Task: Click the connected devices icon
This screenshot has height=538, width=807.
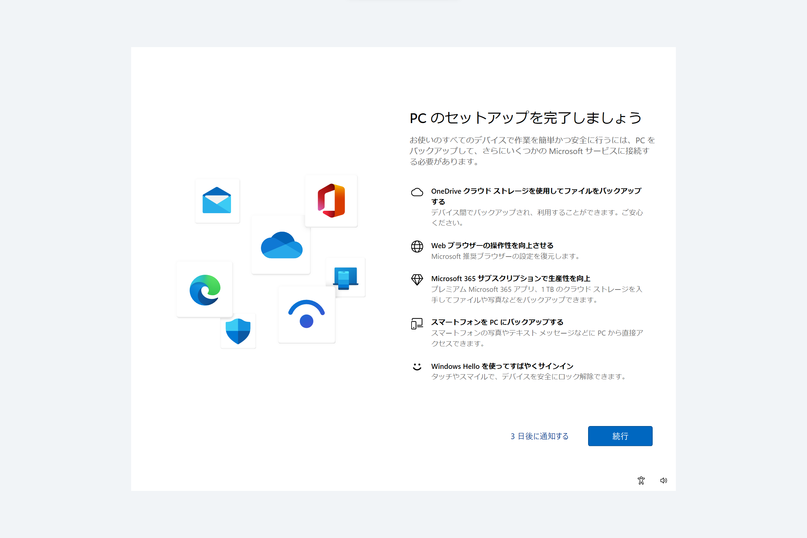Action: tap(345, 277)
